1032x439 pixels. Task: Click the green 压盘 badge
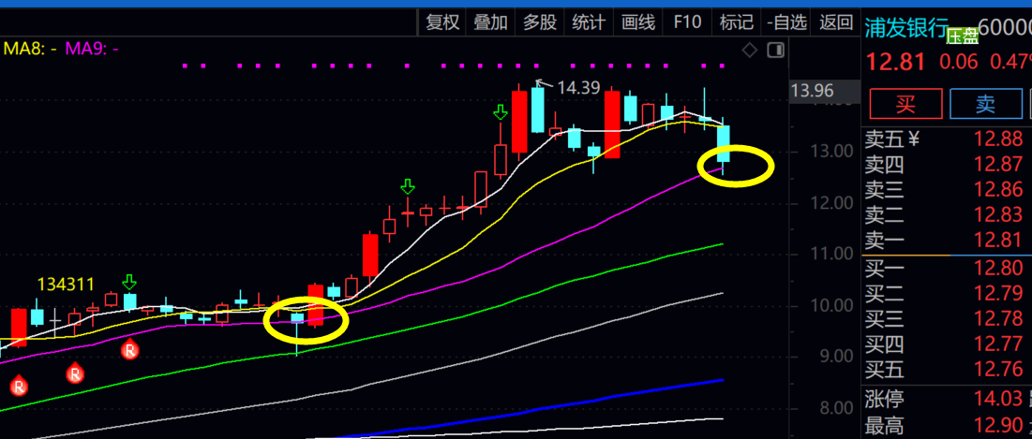961,37
